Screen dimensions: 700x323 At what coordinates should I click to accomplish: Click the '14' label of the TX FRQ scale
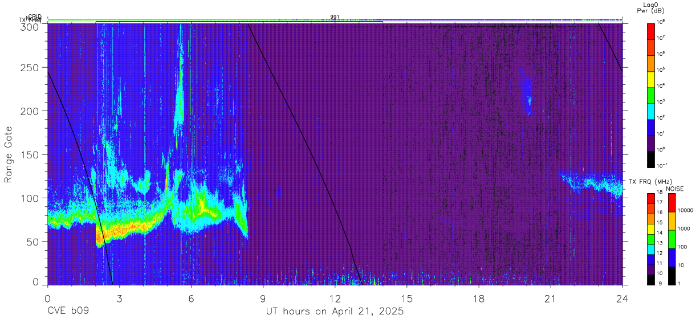(x=661, y=232)
